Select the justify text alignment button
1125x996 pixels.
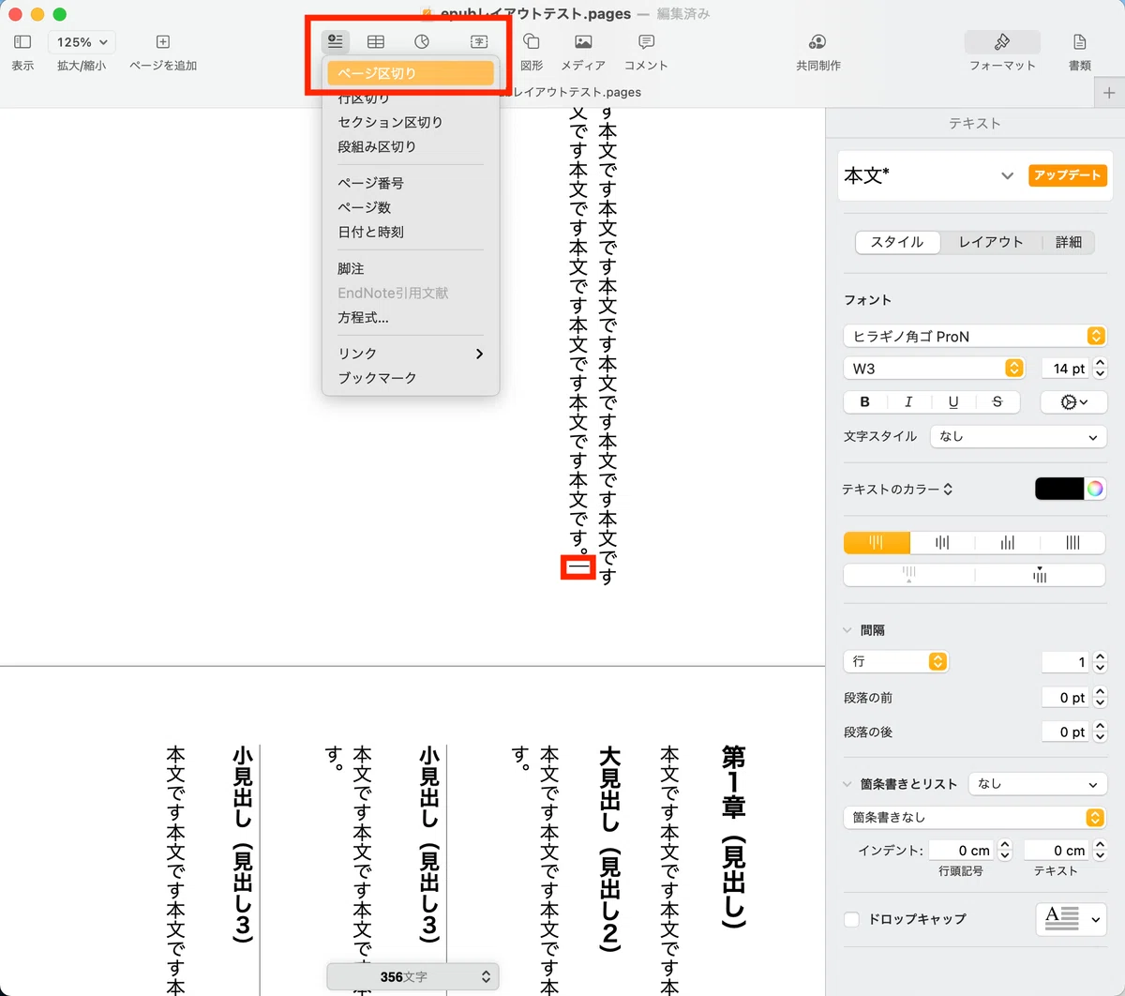[x=1073, y=543]
